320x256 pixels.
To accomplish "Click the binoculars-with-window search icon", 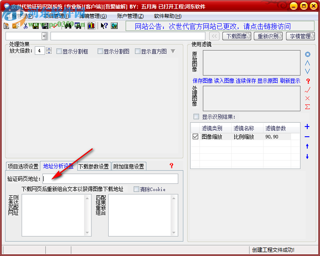I will point(78,26).
